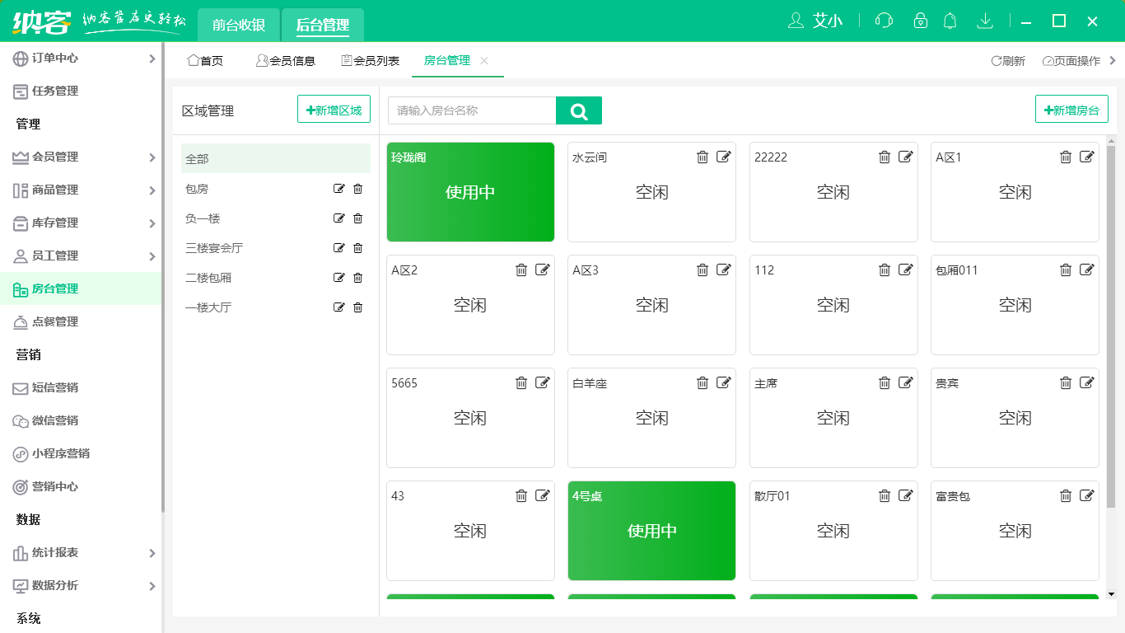Delete the 三楼宴会厅 area
1125x633 pixels.
pos(357,248)
